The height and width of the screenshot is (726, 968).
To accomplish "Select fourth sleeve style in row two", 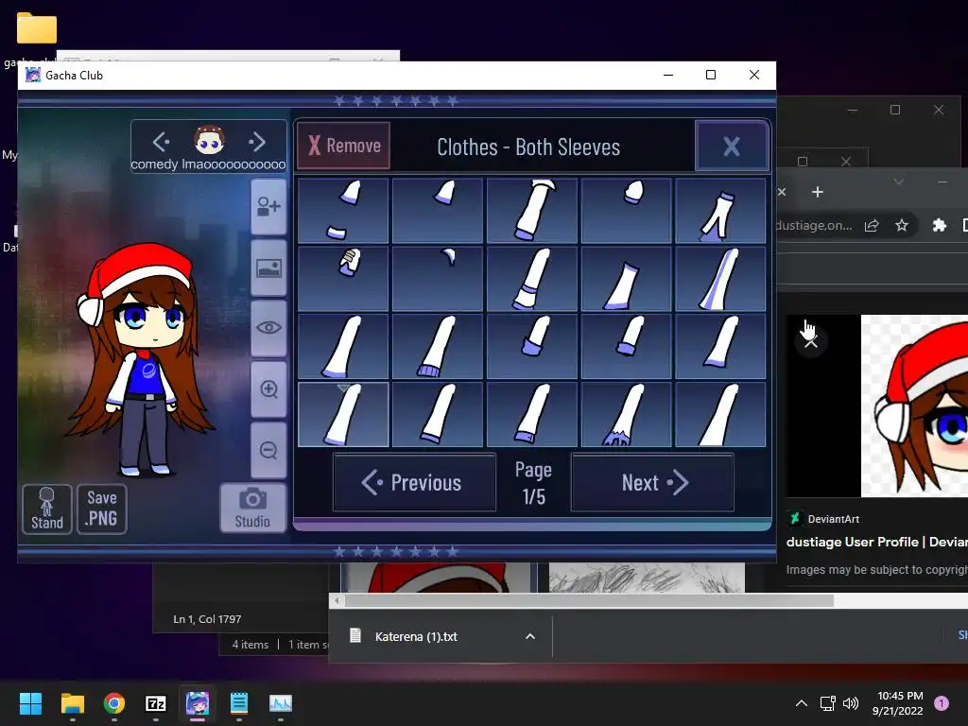I will point(627,279).
